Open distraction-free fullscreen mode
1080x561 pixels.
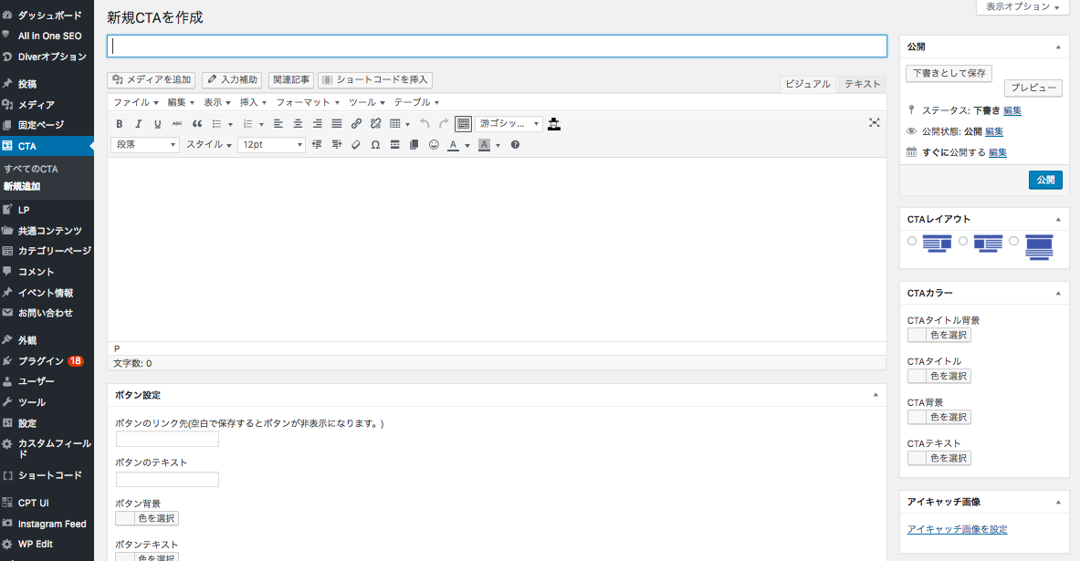point(874,122)
